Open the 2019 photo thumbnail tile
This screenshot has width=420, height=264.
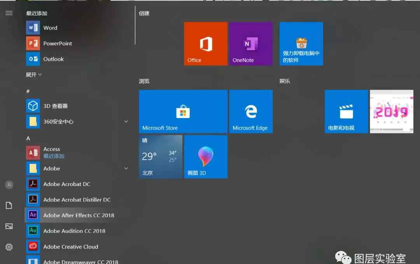(x=392, y=111)
